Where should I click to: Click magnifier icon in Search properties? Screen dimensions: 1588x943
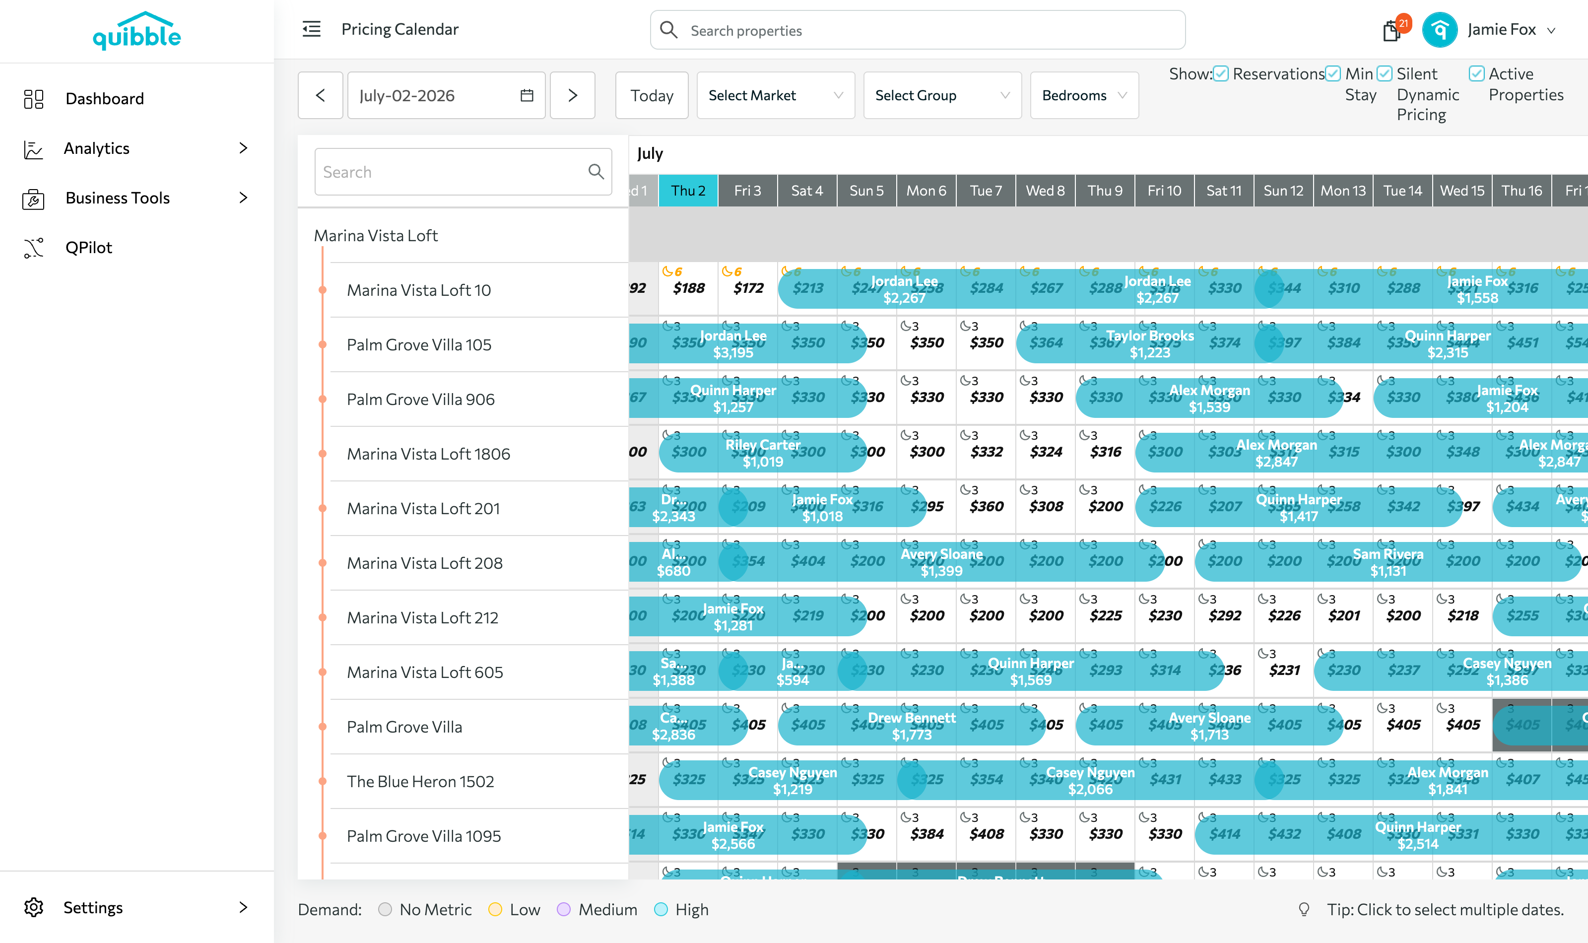click(x=668, y=30)
